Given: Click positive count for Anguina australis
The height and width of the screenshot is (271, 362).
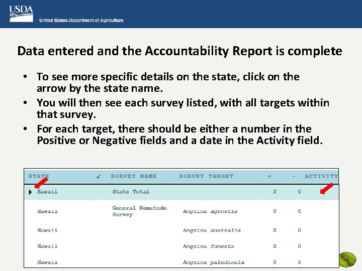Looking at the screenshot, I should 275,230.
